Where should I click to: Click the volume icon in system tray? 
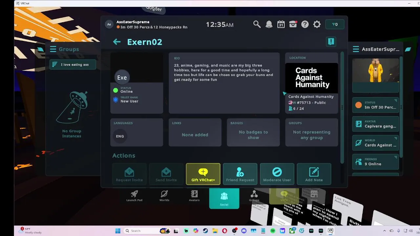[411, 231]
